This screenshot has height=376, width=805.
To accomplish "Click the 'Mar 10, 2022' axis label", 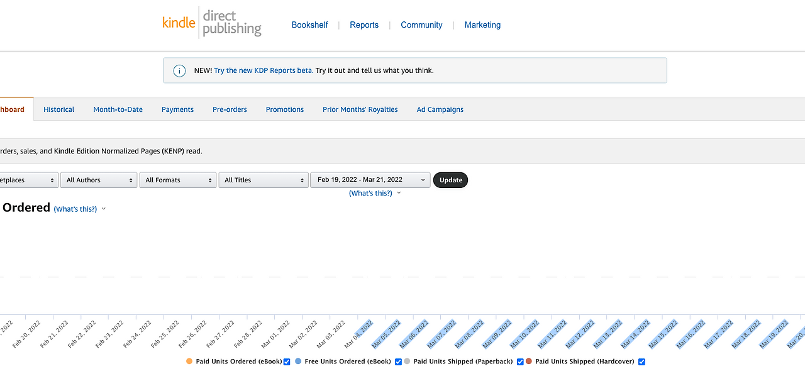I will pyautogui.click(x=525, y=335).
